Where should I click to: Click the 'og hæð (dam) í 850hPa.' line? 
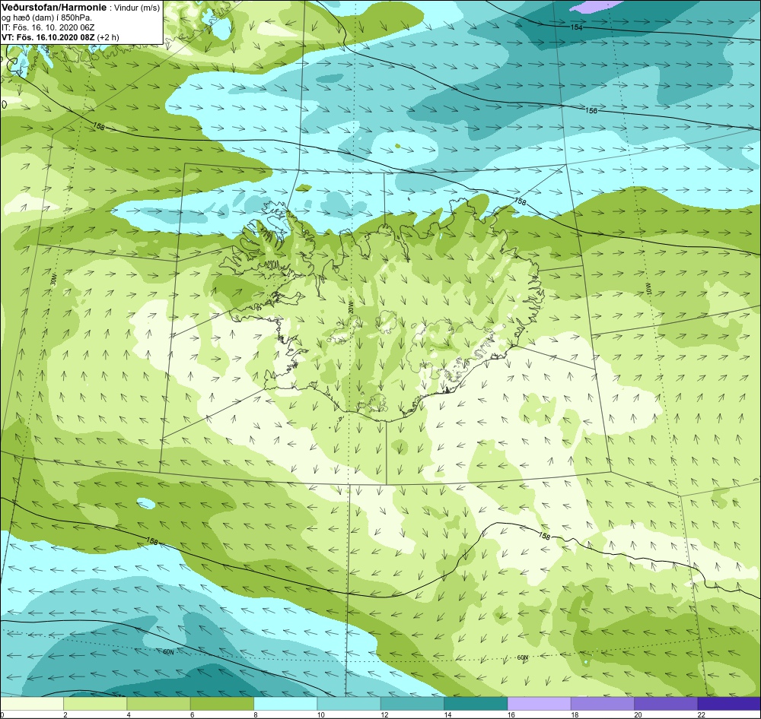pyautogui.click(x=47, y=18)
